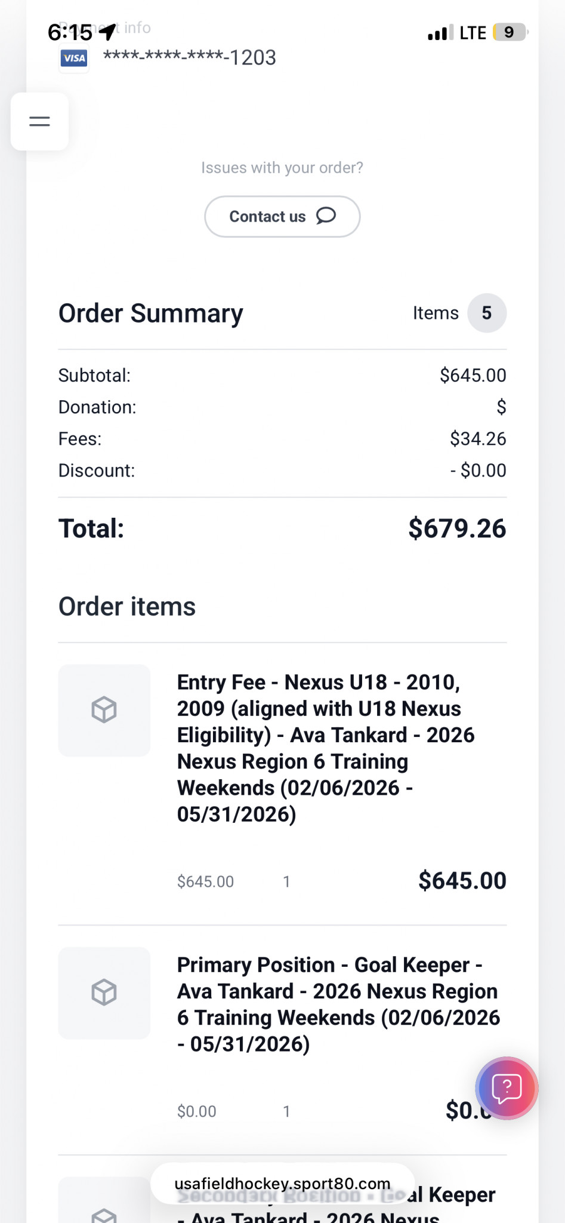565x1223 pixels.
Task: Tap the Entry Fee item package thumbnail
Action: click(x=104, y=710)
